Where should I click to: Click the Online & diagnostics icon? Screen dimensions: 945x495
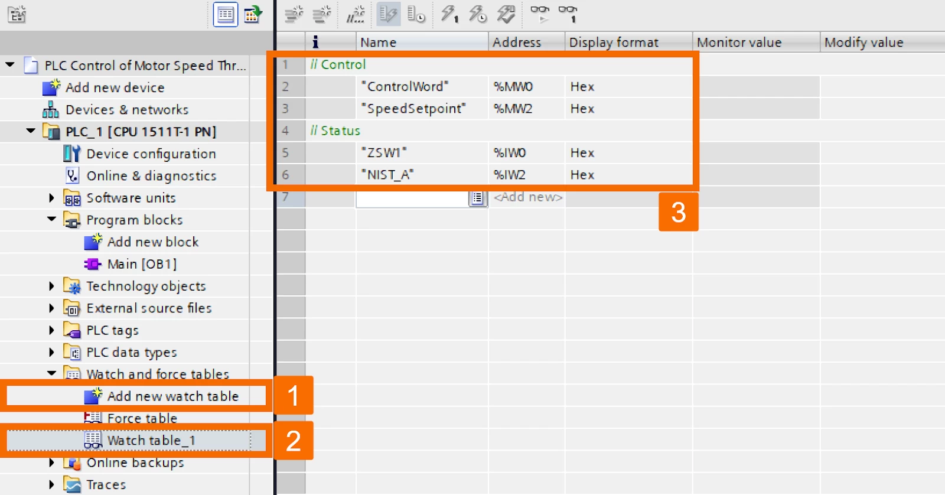tap(71, 175)
